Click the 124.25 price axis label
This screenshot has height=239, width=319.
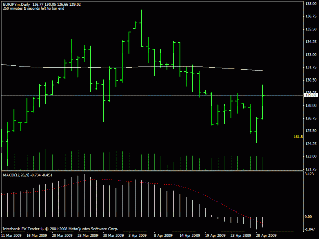311,144
